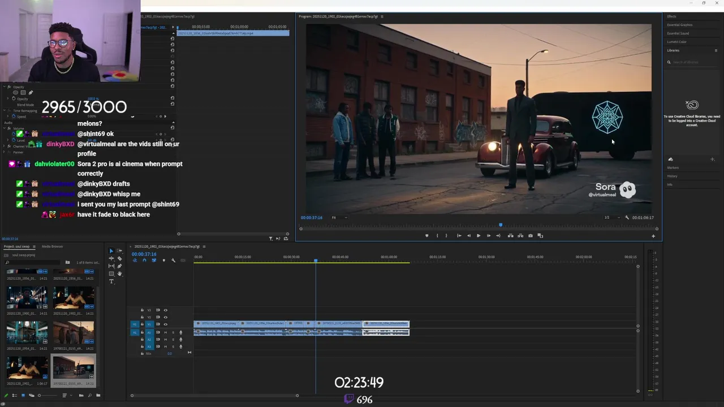Select the Hand tool
The height and width of the screenshot is (407, 724).
pos(119,274)
